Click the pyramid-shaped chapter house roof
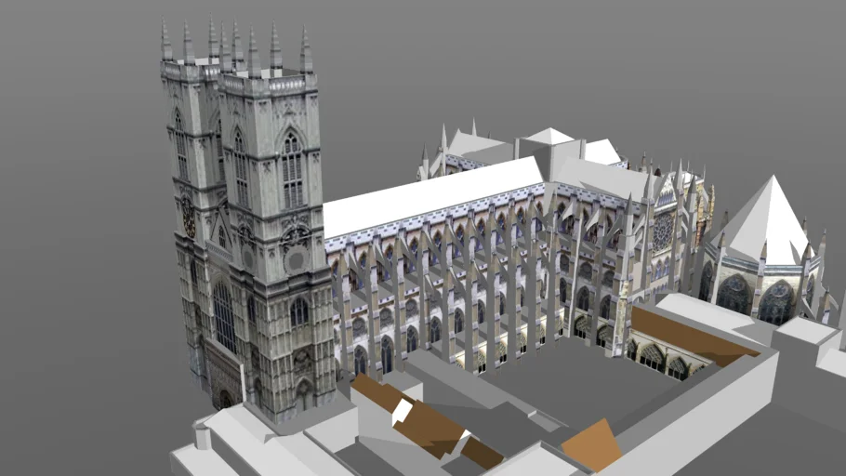This screenshot has height=476, width=846. pyautogui.click(x=766, y=223)
